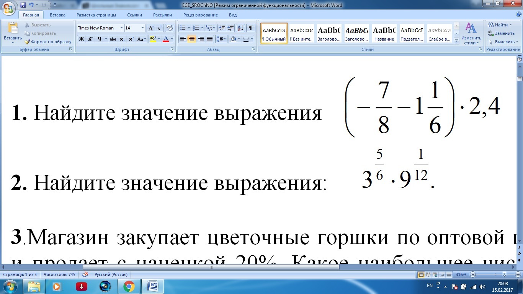This screenshot has height=294, width=523.
Task: Align text to the left
Action: click(x=183, y=39)
